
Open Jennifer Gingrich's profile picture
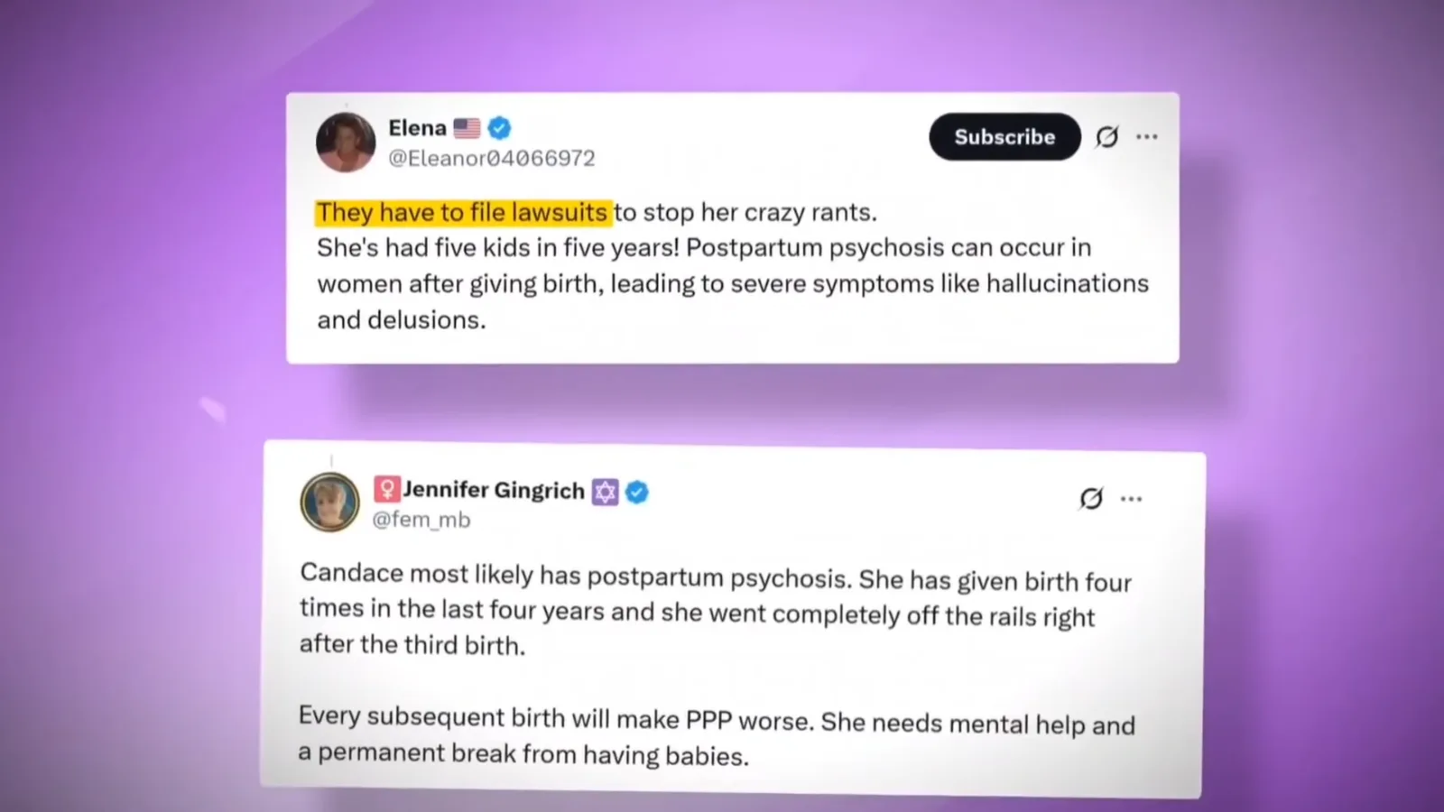coord(329,503)
